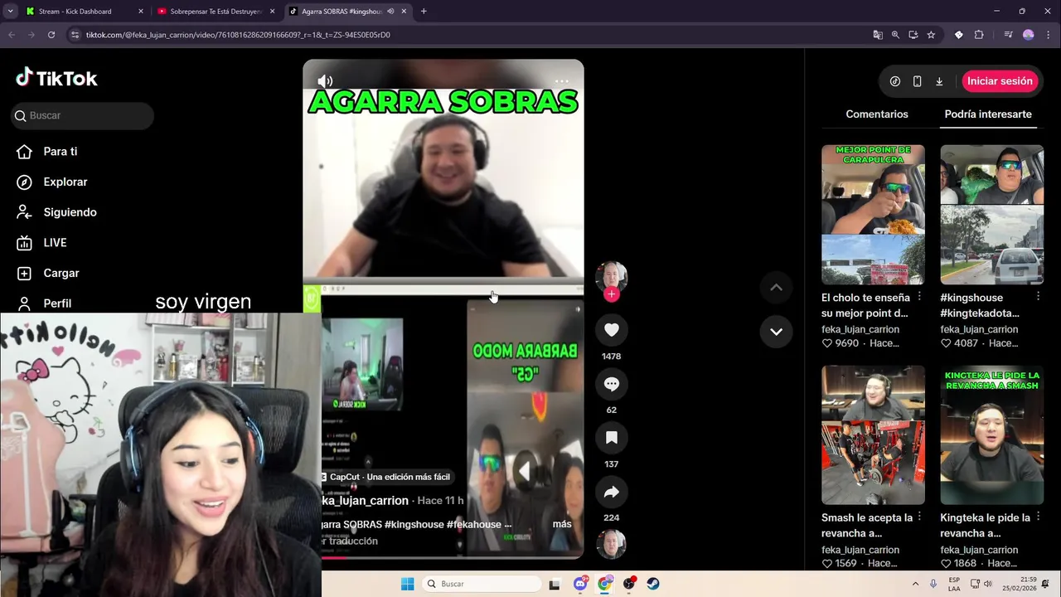Mute audio on the Agarra SOBRAS tab
The height and width of the screenshot is (597, 1061).
tap(390, 12)
